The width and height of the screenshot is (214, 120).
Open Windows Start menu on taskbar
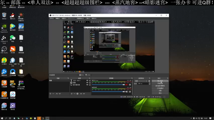pos(2,118)
